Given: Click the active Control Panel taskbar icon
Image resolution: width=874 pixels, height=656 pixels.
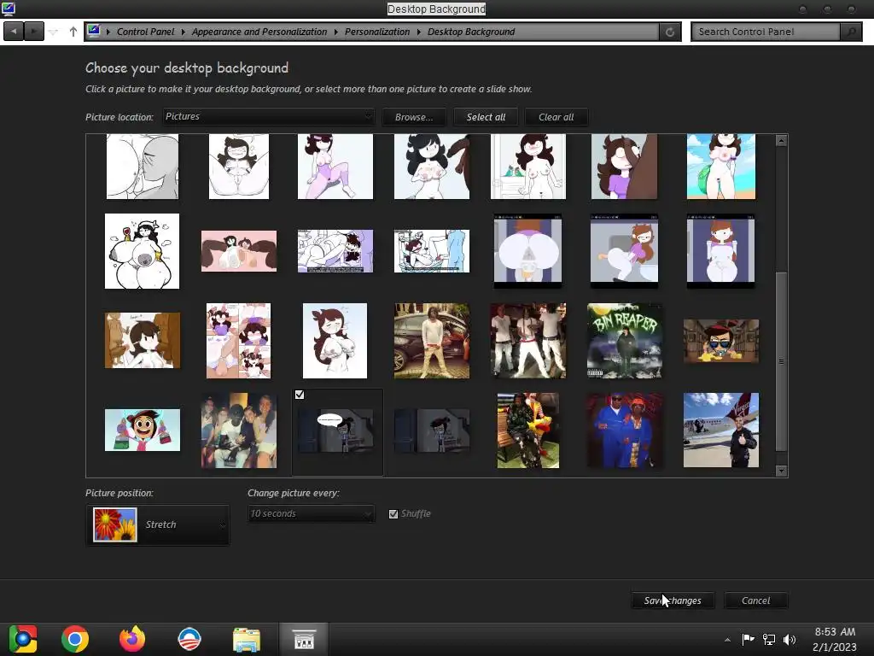Looking at the screenshot, I should pyautogui.click(x=304, y=639).
